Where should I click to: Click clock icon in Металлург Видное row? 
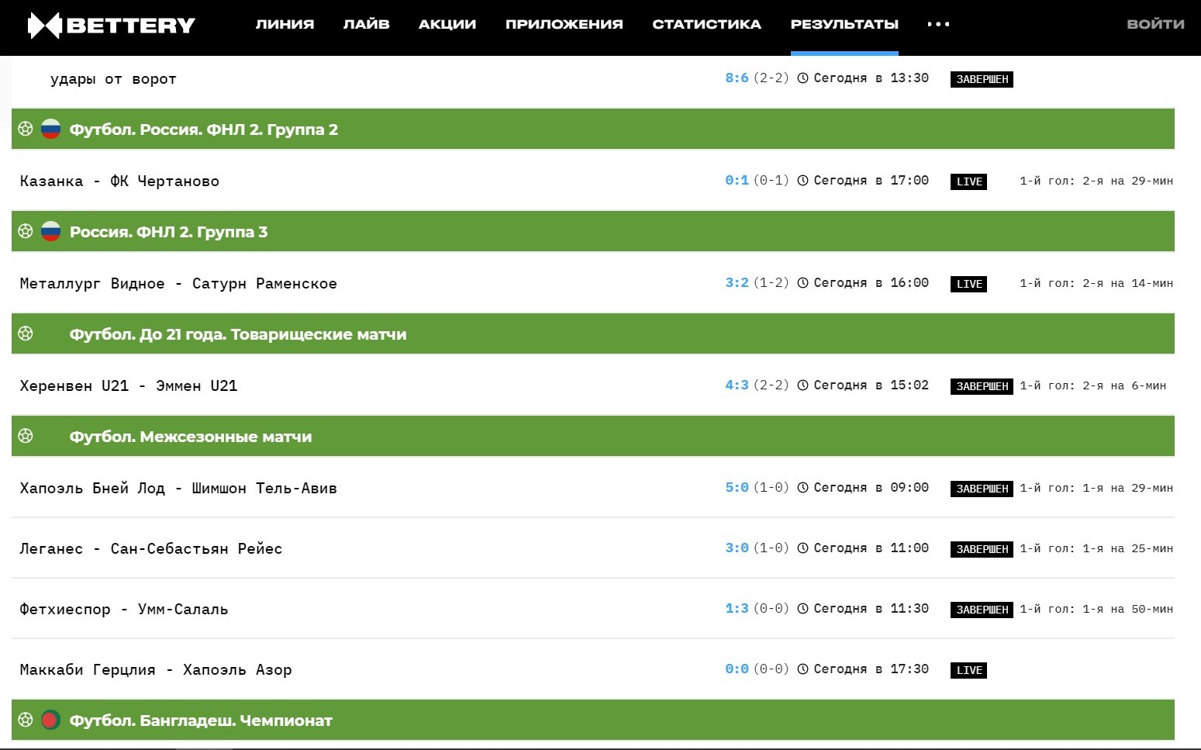pos(803,282)
